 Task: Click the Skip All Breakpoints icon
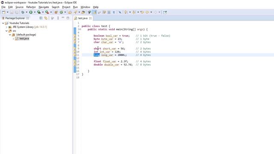point(120,12)
